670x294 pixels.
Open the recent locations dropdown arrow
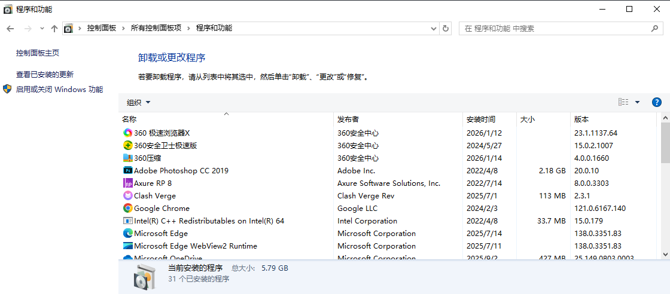point(42,29)
